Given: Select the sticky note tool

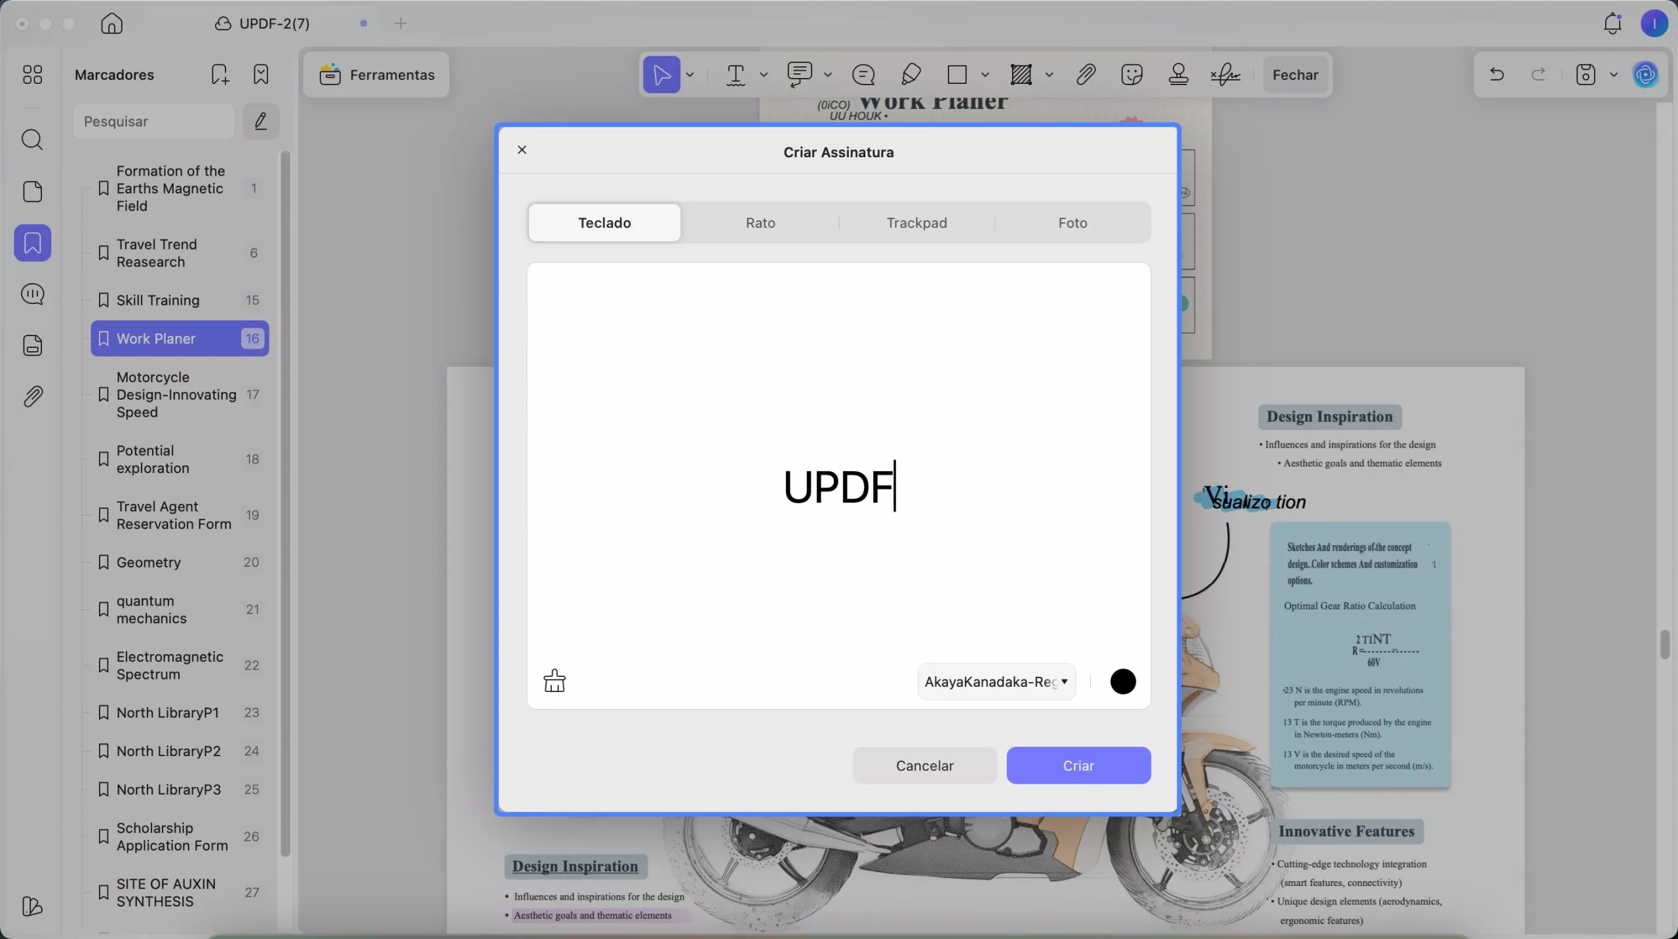Looking at the screenshot, I should [863, 75].
